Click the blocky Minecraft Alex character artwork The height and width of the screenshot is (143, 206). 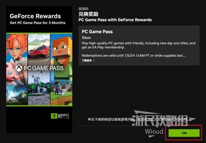[61, 52]
